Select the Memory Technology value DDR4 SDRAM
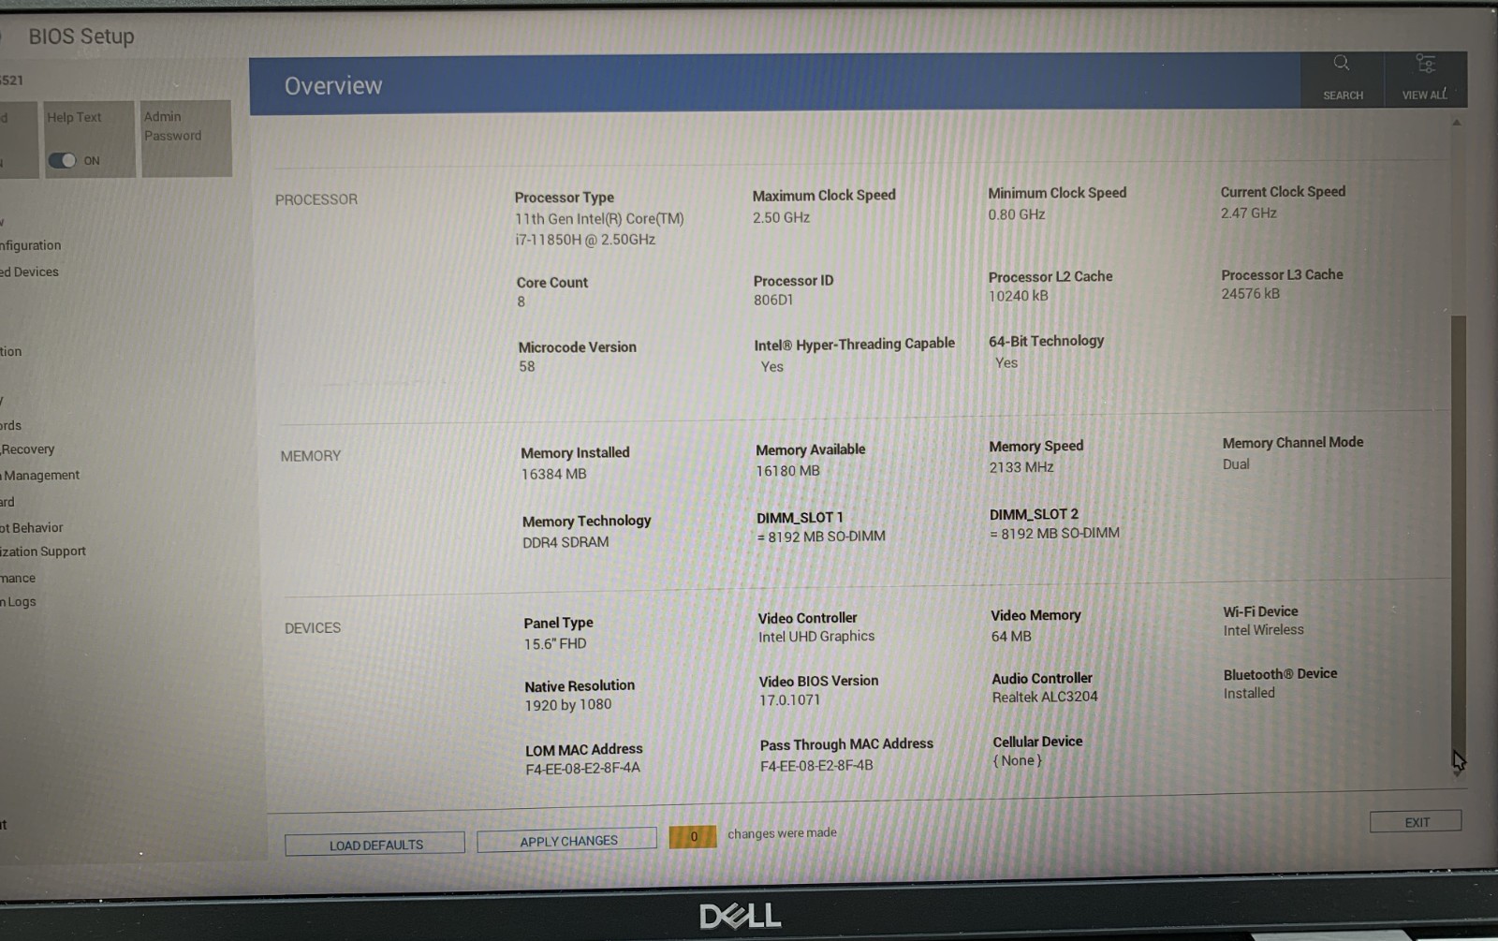Image resolution: width=1498 pixels, height=941 pixels. pos(565,542)
